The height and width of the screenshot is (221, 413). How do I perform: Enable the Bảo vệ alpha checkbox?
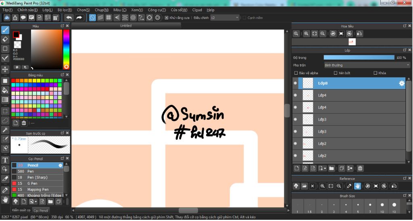coord(296,73)
